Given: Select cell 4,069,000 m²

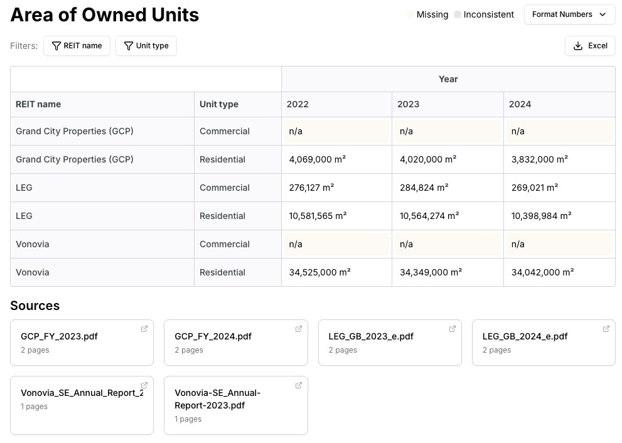Looking at the screenshot, I should 337,159.
